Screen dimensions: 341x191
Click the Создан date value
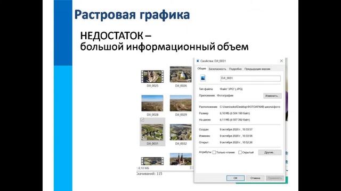tap(236, 129)
